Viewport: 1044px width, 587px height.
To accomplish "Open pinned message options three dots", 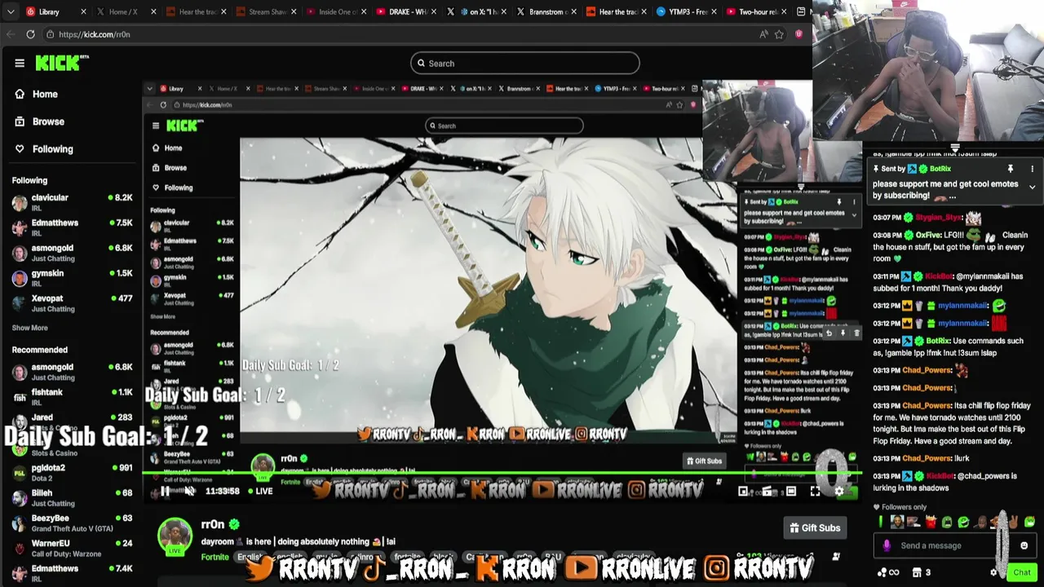I will point(1032,169).
